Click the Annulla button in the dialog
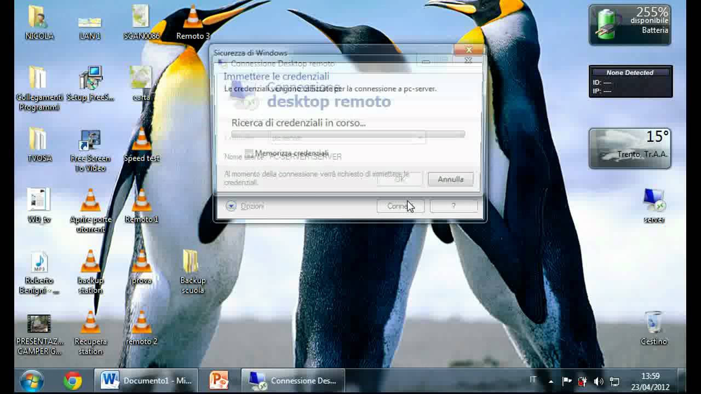 [451, 179]
